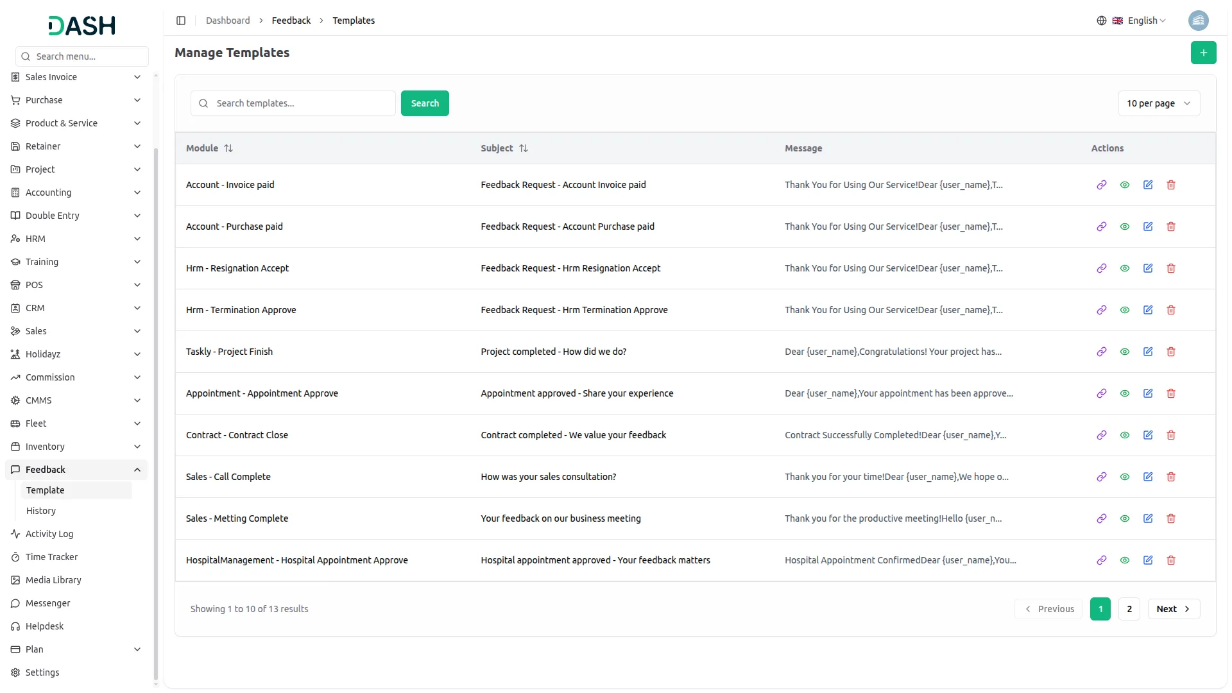Edit the Taskly - Project Finish template
This screenshot has height=693, width=1232.
pyautogui.click(x=1148, y=352)
